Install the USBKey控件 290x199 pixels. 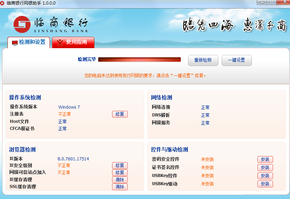[265, 176]
